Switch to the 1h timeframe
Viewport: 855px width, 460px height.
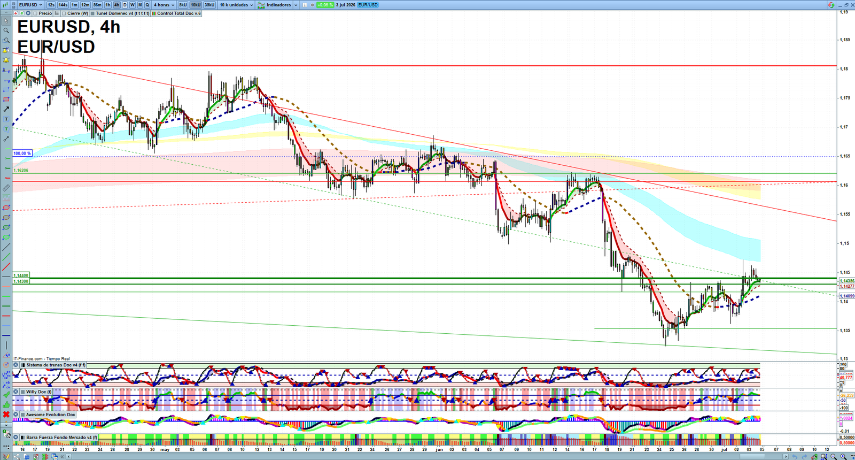pyautogui.click(x=108, y=5)
